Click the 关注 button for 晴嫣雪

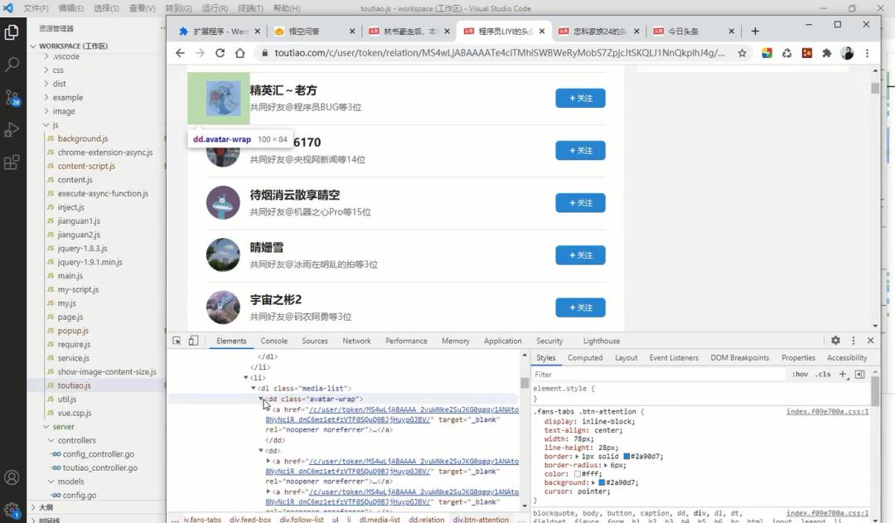[580, 255]
